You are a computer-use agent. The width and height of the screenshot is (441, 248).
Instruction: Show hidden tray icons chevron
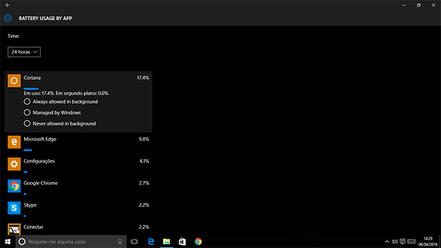click(x=387, y=242)
